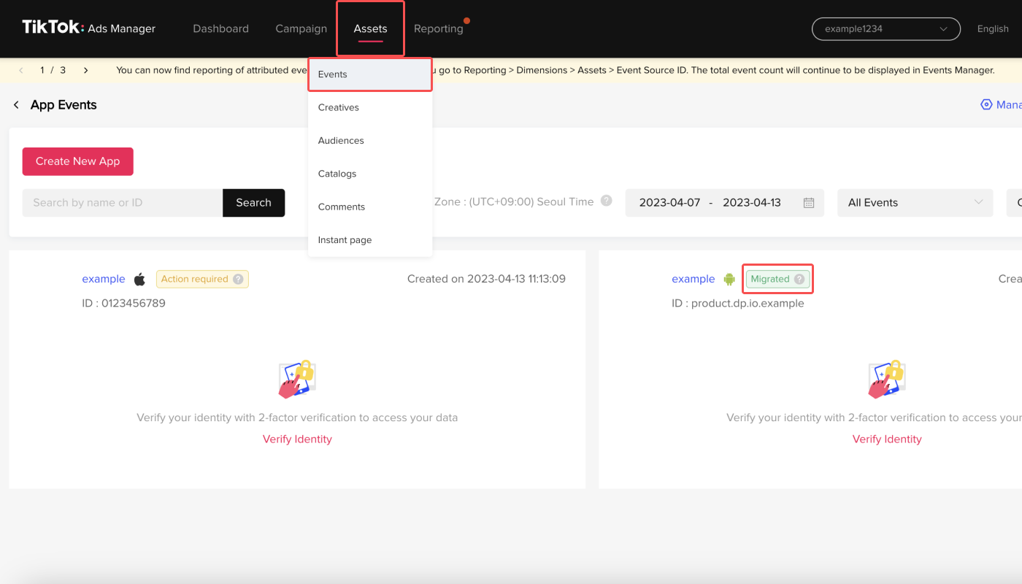Image resolution: width=1022 pixels, height=584 pixels.
Task: Switch language via the English link
Action: click(x=993, y=28)
